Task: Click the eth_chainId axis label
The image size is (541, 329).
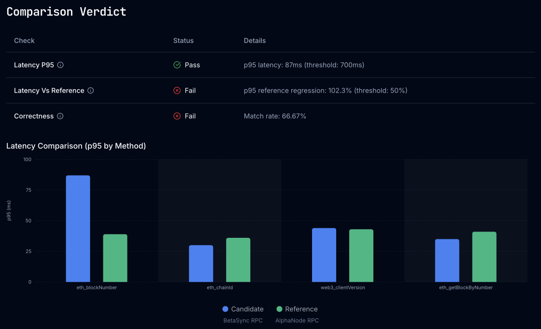Action: click(220, 288)
